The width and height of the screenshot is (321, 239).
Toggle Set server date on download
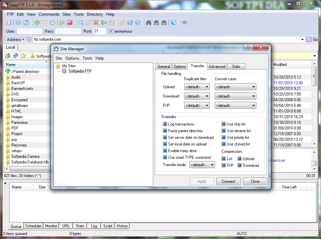[165, 137]
